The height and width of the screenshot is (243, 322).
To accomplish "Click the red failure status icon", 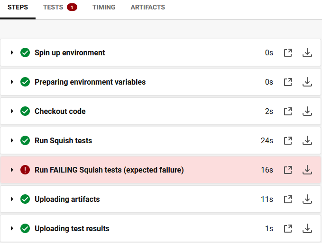I will pyautogui.click(x=25, y=170).
